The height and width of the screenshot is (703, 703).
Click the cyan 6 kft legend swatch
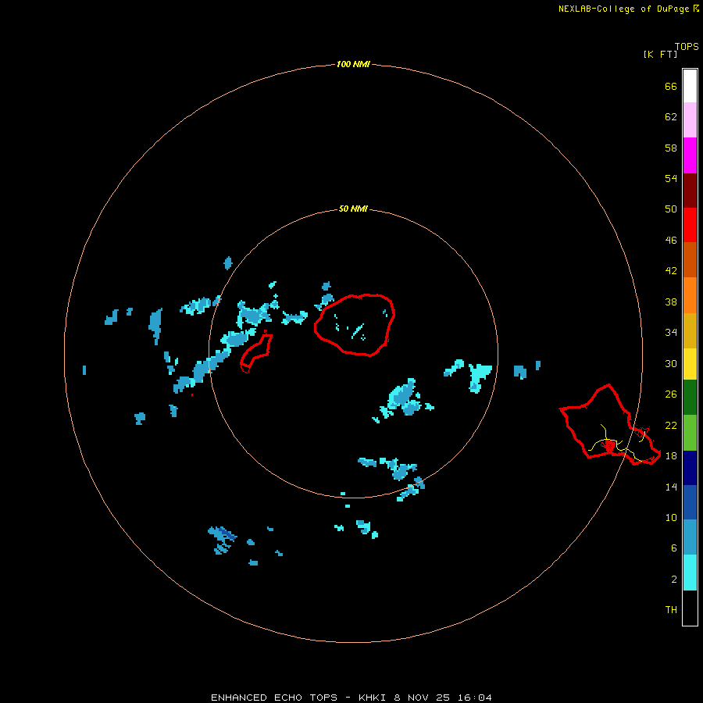point(690,573)
